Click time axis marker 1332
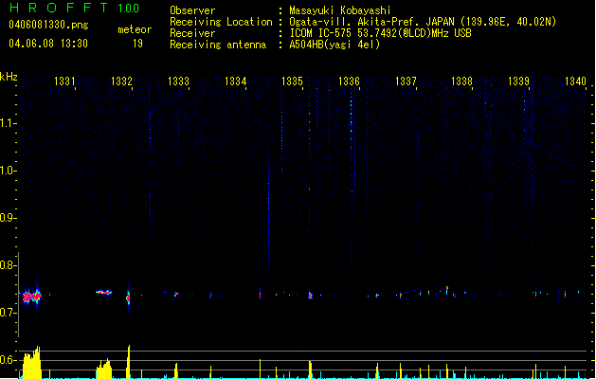 coord(121,81)
